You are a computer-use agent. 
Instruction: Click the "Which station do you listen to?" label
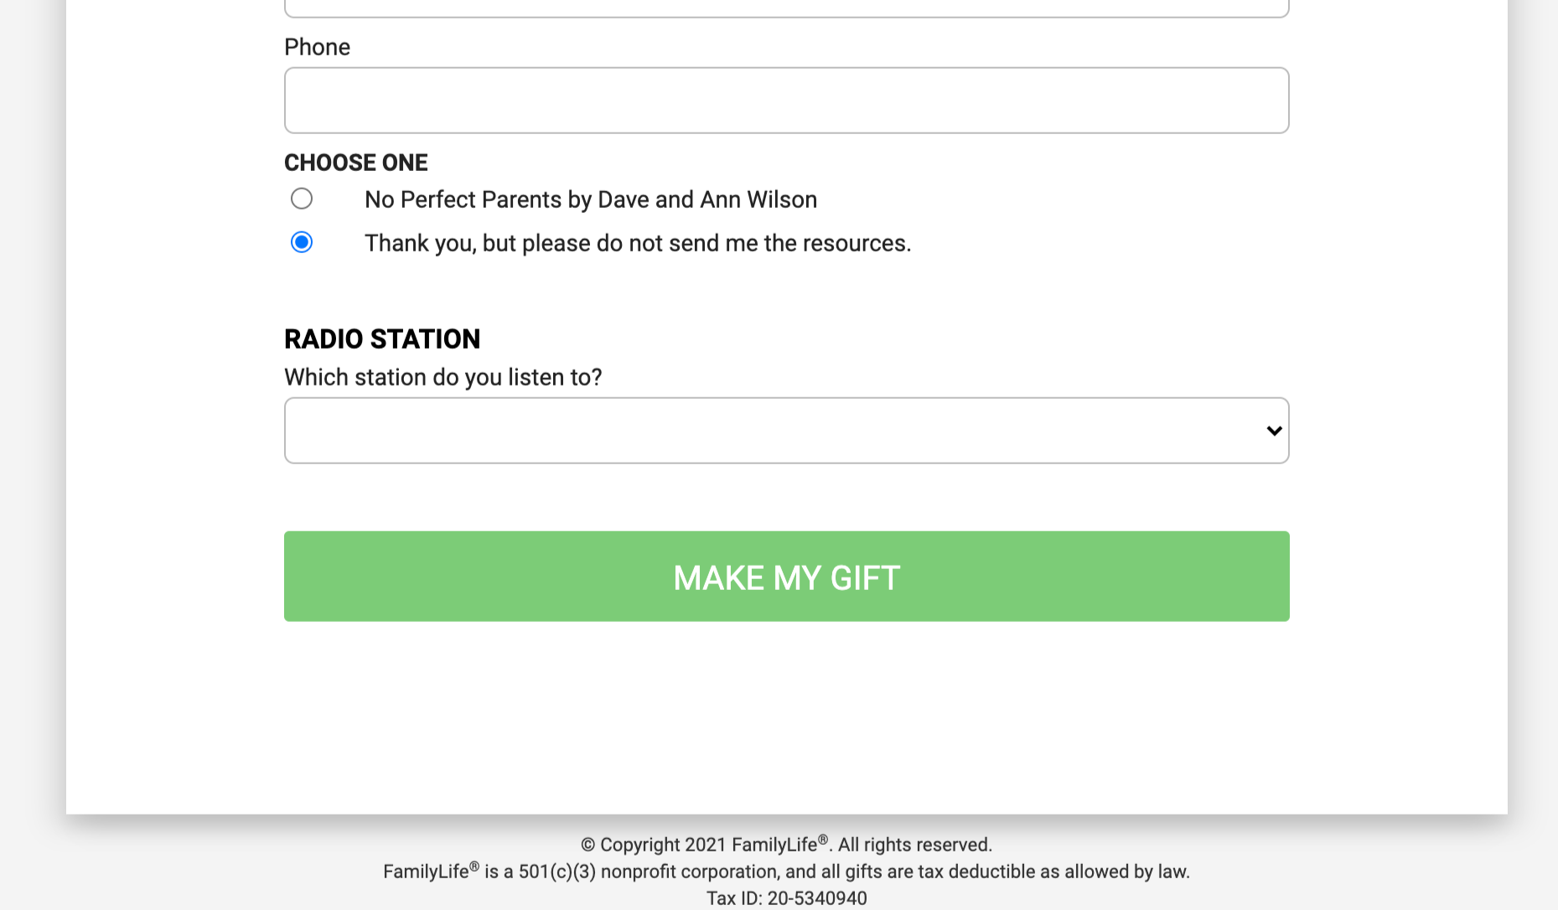tap(443, 377)
